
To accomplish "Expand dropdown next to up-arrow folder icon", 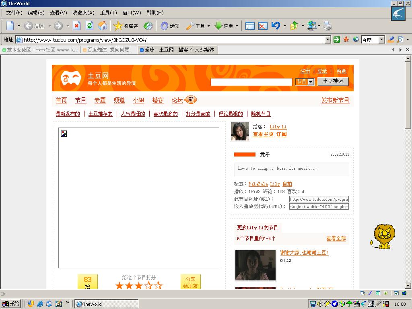I will tap(303, 26).
